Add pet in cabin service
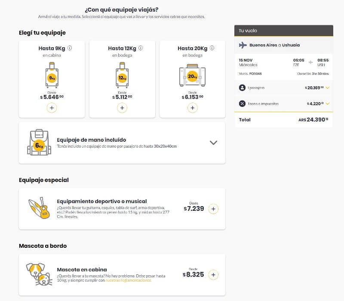The image size is (344, 301). [x=213, y=275]
